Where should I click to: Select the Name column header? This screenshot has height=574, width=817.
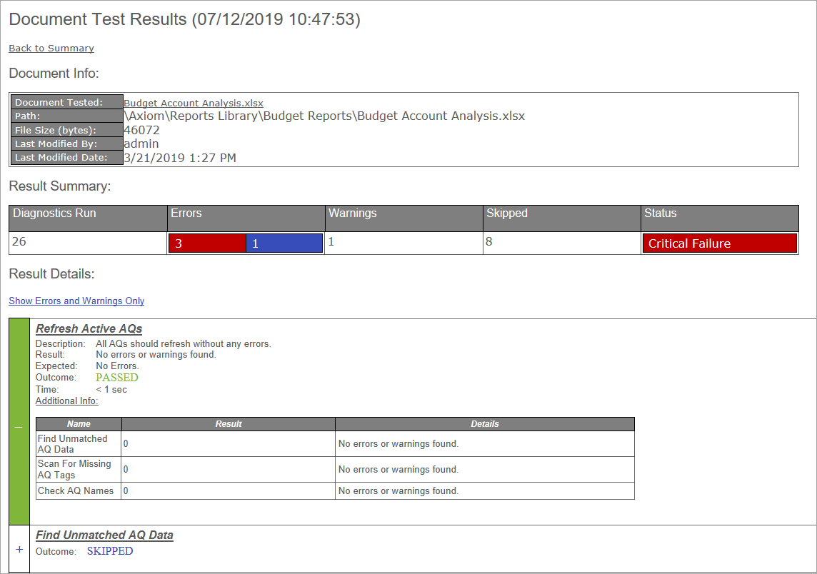click(x=79, y=424)
